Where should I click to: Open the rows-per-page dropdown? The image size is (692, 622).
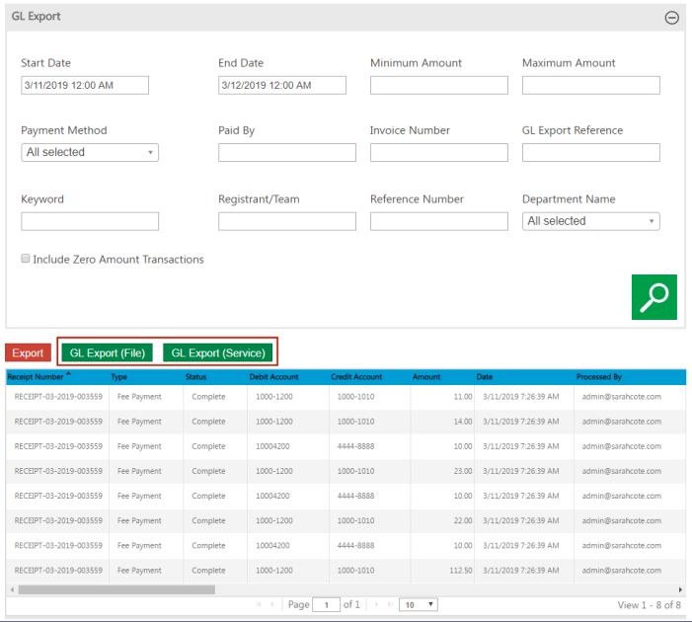419,604
